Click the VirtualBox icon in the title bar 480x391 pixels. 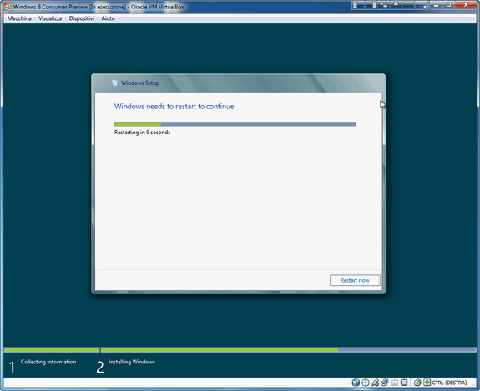tap(7, 7)
